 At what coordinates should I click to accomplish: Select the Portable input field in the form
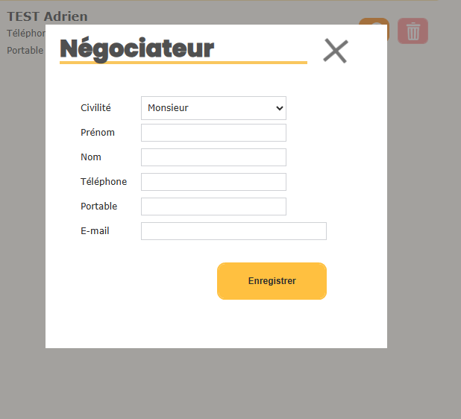coord(213,207)
